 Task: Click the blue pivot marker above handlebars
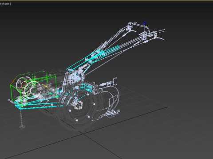[x=145, y=22]
